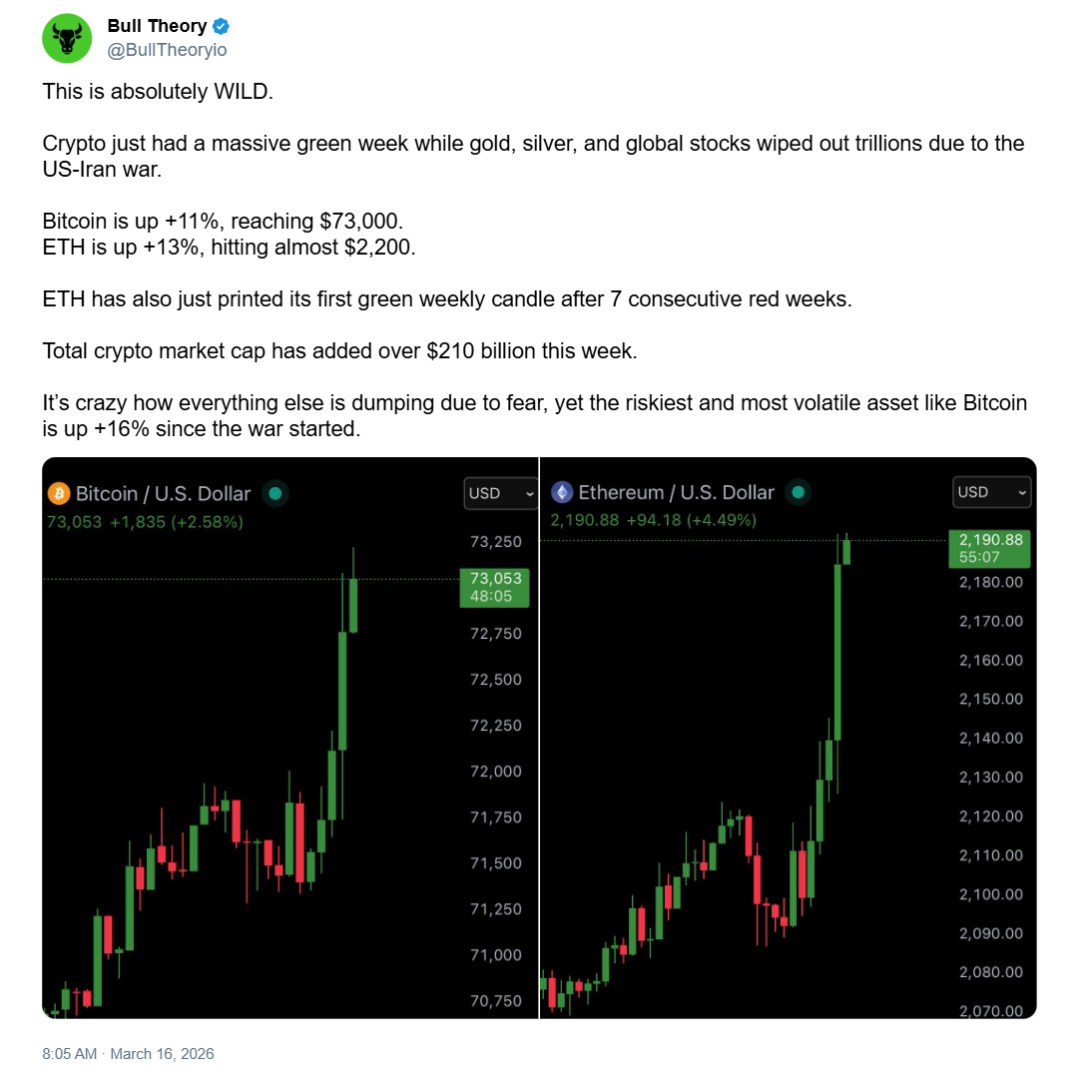Click the green status dot beside Ethereum title
The width and height of the screenshot is (1078, 1078).
[798, 492]
